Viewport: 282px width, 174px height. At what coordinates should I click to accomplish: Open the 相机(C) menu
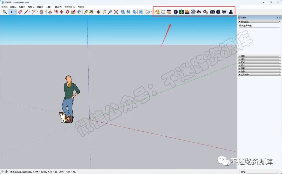click(31, 7)
